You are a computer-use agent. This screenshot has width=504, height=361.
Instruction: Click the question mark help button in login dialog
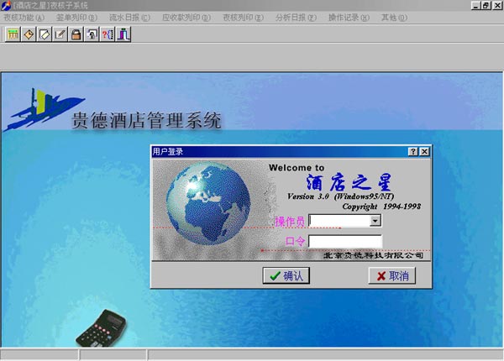(x=413, y=152)
